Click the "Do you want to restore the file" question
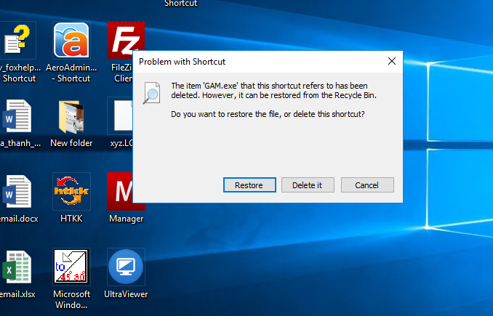 tap(268, 114)
